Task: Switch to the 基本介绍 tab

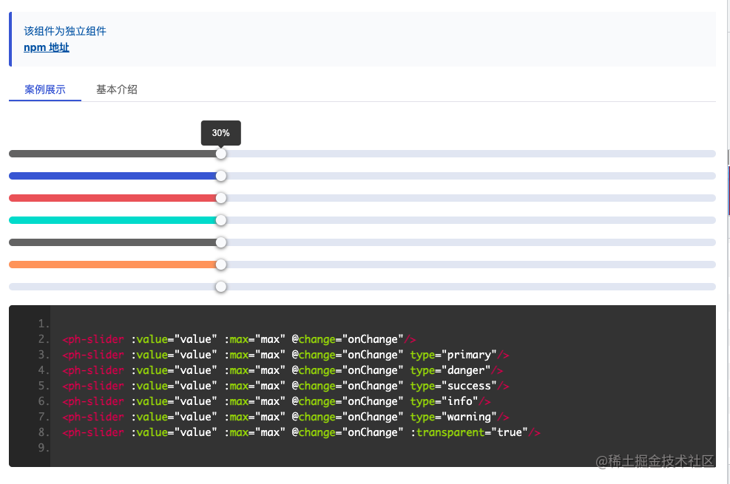Action: [115, 88]
